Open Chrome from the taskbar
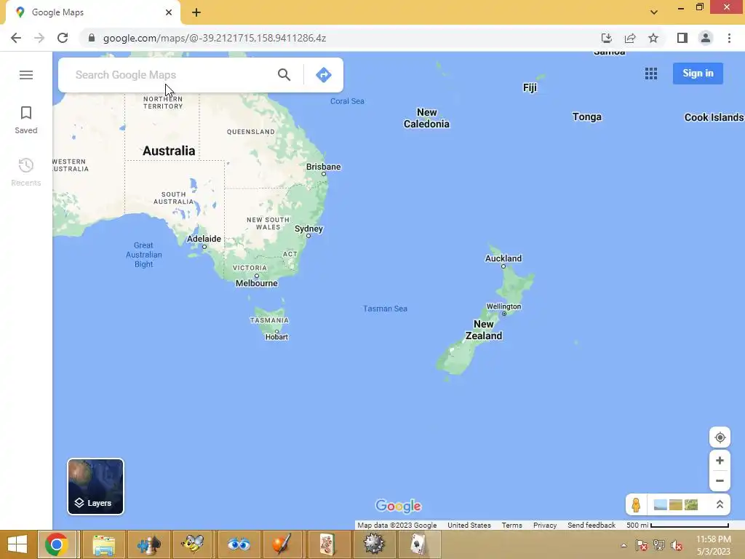 click(57, 544)
